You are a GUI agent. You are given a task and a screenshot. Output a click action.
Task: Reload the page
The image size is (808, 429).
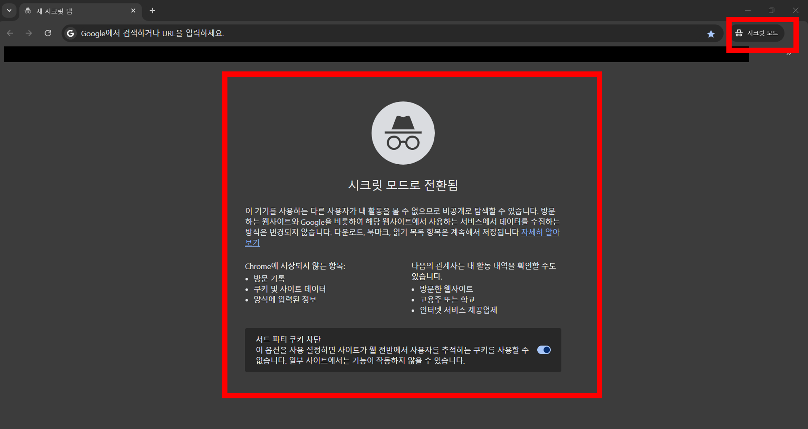(x=48, y=33)
